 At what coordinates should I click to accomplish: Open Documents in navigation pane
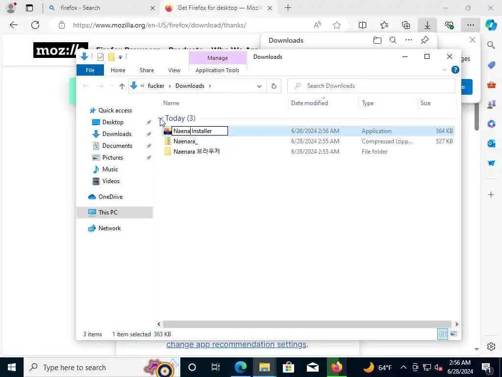click(x=117, y=146)
